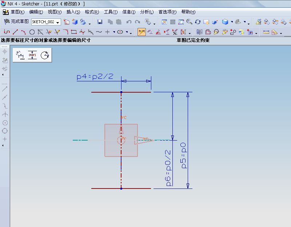The width and height of the screenshot is (291, 227).
Task: Click the Pan hand icon
Action: coord(206,22)
